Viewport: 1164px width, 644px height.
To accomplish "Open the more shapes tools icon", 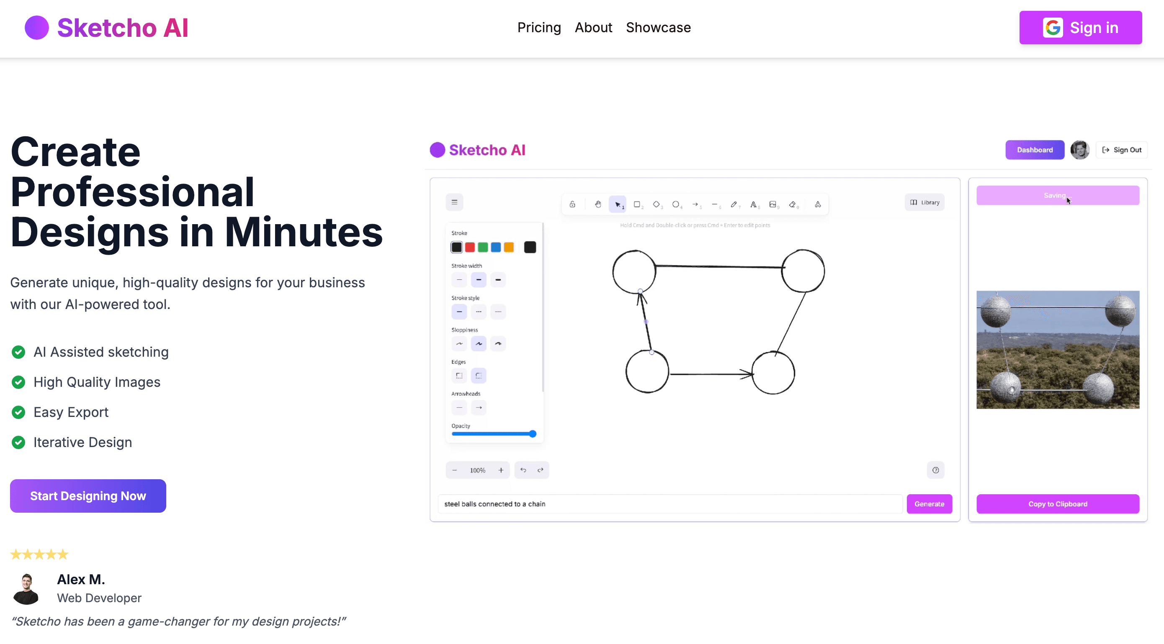I will [817, 204].
